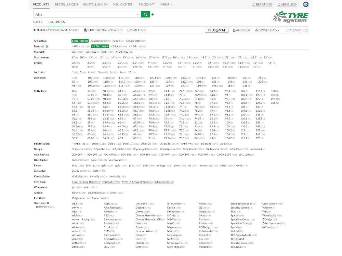Filter Lochzahl by 5
This screenshot has width=342, height=256.
(103, 72)
